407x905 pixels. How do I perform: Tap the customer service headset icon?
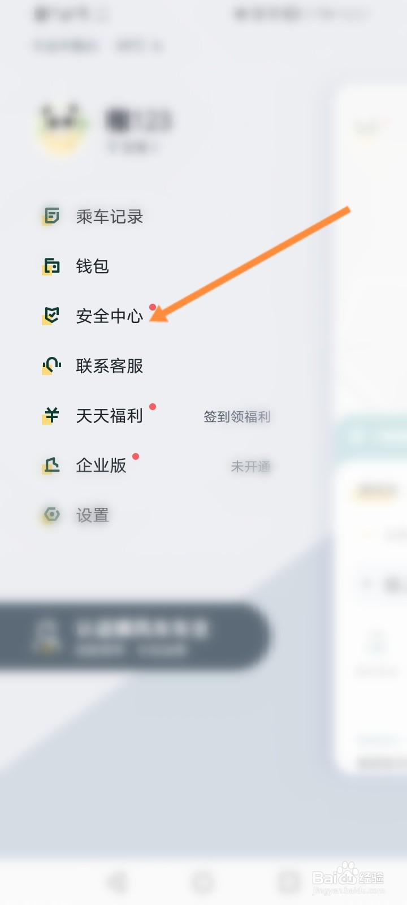(x=51, y=365)
